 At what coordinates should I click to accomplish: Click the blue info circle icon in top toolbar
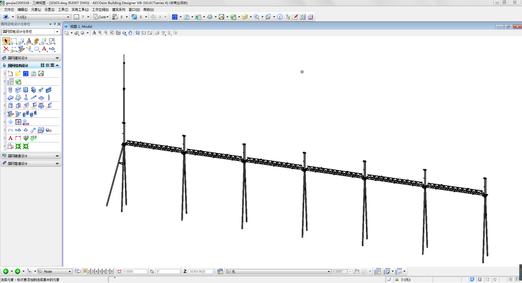280,17
